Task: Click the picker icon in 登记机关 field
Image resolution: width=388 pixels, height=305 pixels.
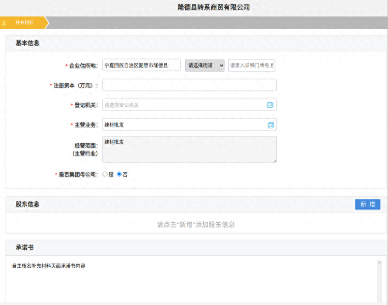Action: (x=270, y=105)
